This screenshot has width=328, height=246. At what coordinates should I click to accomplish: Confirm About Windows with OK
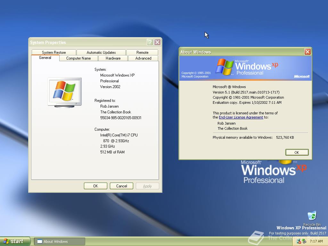pos(297,152)
